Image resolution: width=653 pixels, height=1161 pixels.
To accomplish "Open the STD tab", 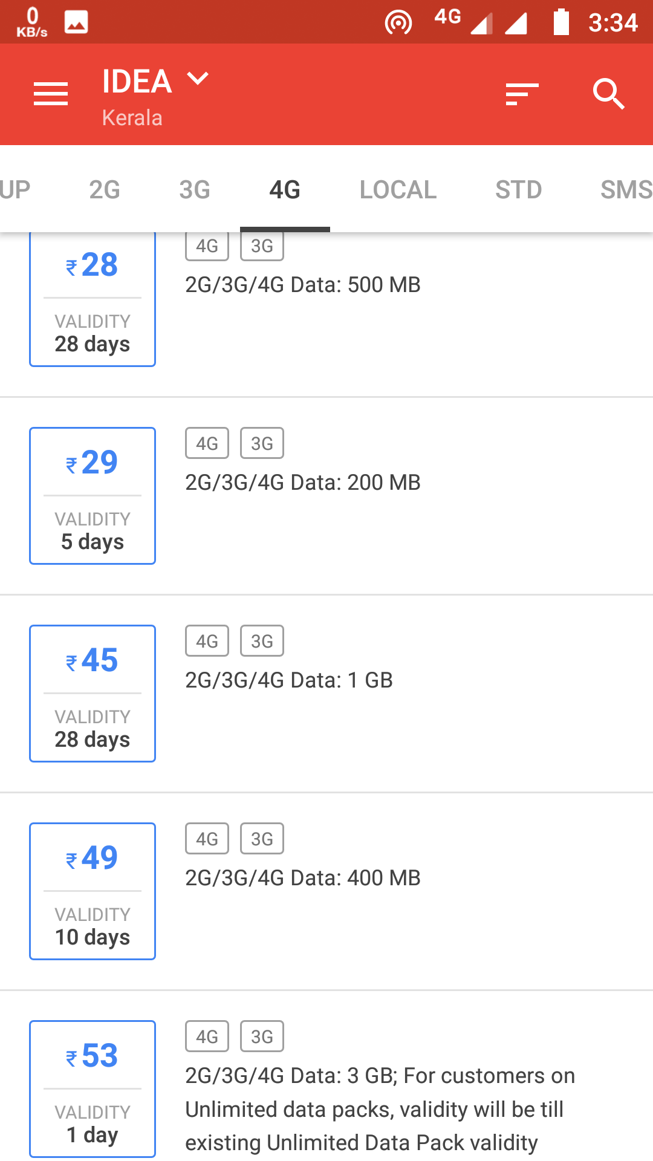I will coord(518,190).
